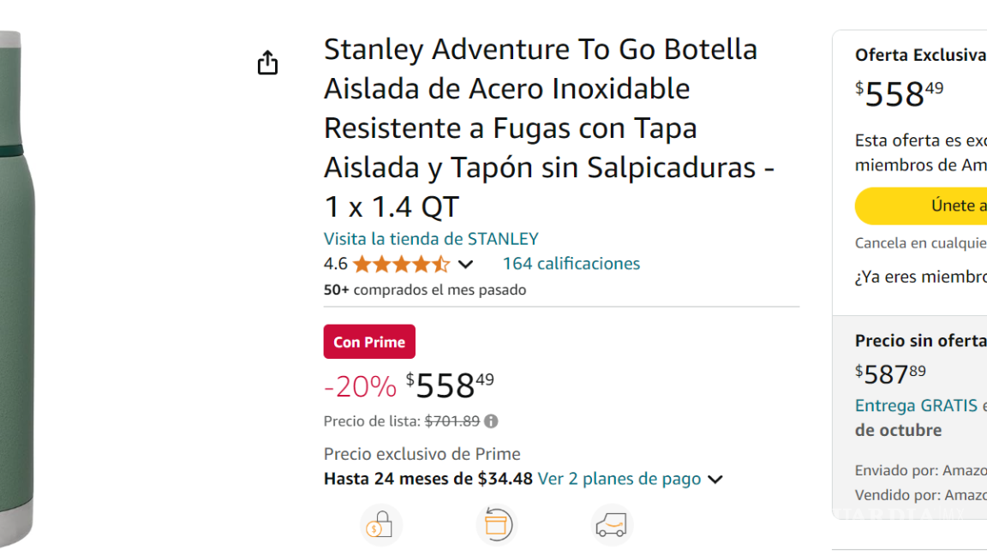Click the 'Vendido por: Amazon' seller link
This screenshot has height=555, width=987.
919,494
